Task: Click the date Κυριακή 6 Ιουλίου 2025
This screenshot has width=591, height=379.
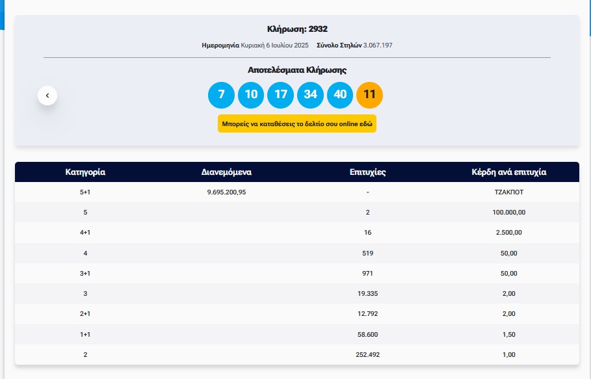Action: tap(274, 46)
